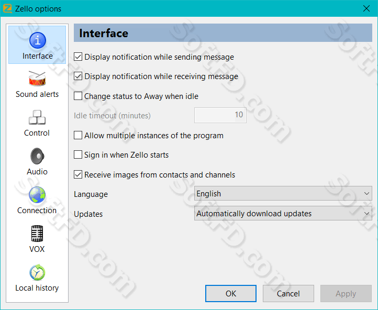The width and height of the screenshot is (378, 310).
Task: Open the Audio speaker icon section
Action: click(x=37, y=156)
